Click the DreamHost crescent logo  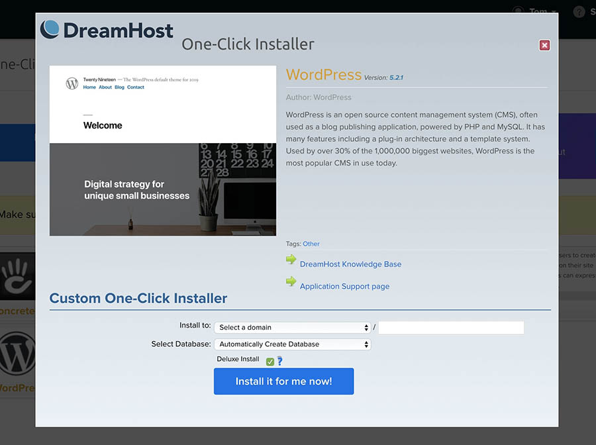pyautogui.click(x=50, y=30)
